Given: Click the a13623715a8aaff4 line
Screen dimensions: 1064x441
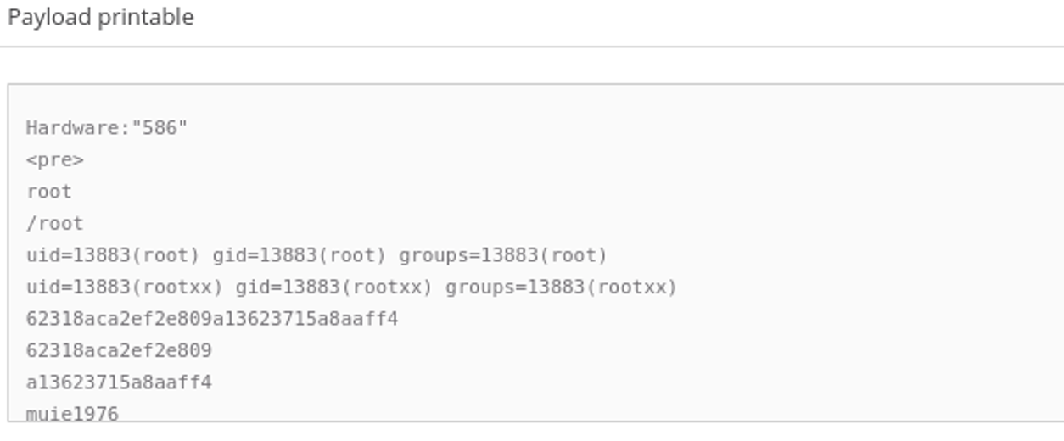Looking at the screenshot, I should 119,382.
